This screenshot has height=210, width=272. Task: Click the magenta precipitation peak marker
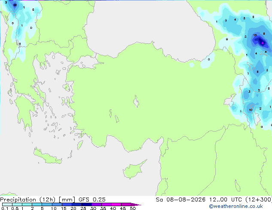(263, 43)
